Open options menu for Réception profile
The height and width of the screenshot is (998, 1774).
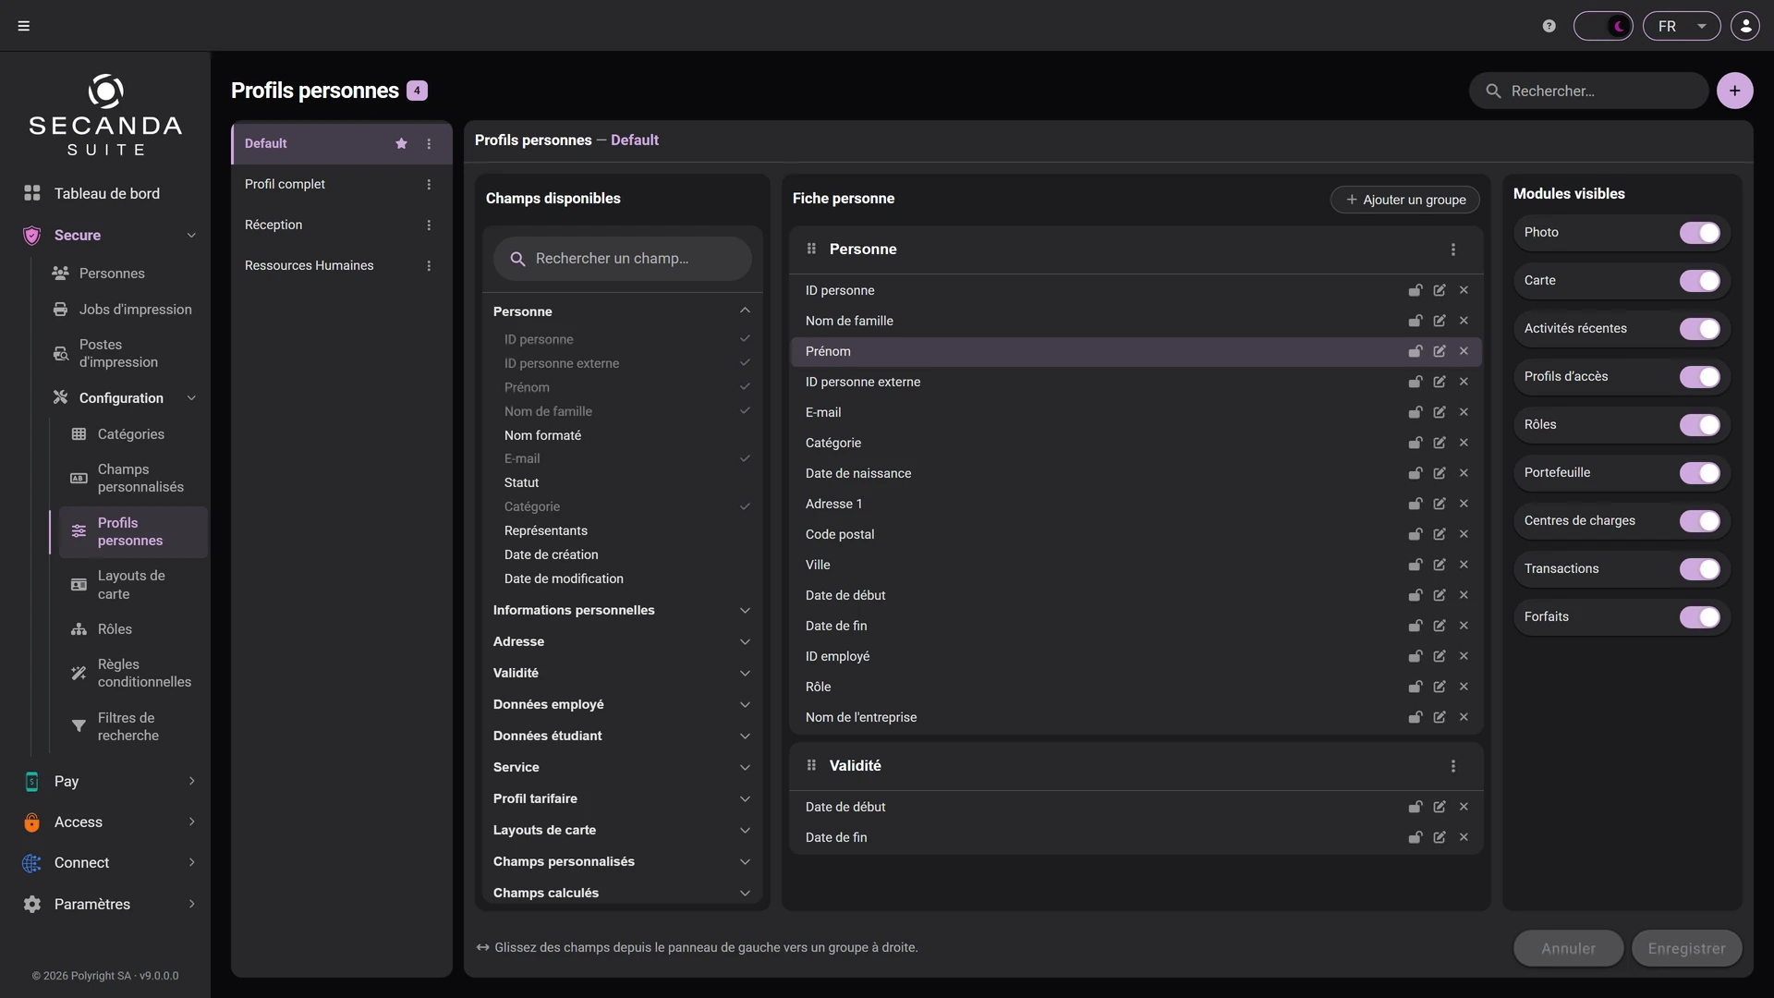click(x=429, y=225)
